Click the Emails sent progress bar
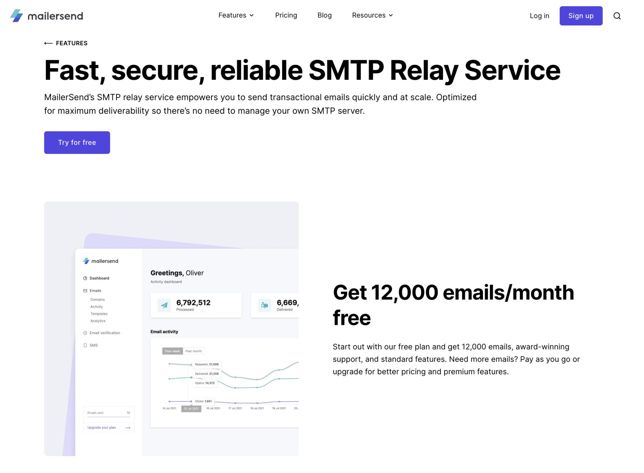644x473 pixels. click(x=108, y=417)
